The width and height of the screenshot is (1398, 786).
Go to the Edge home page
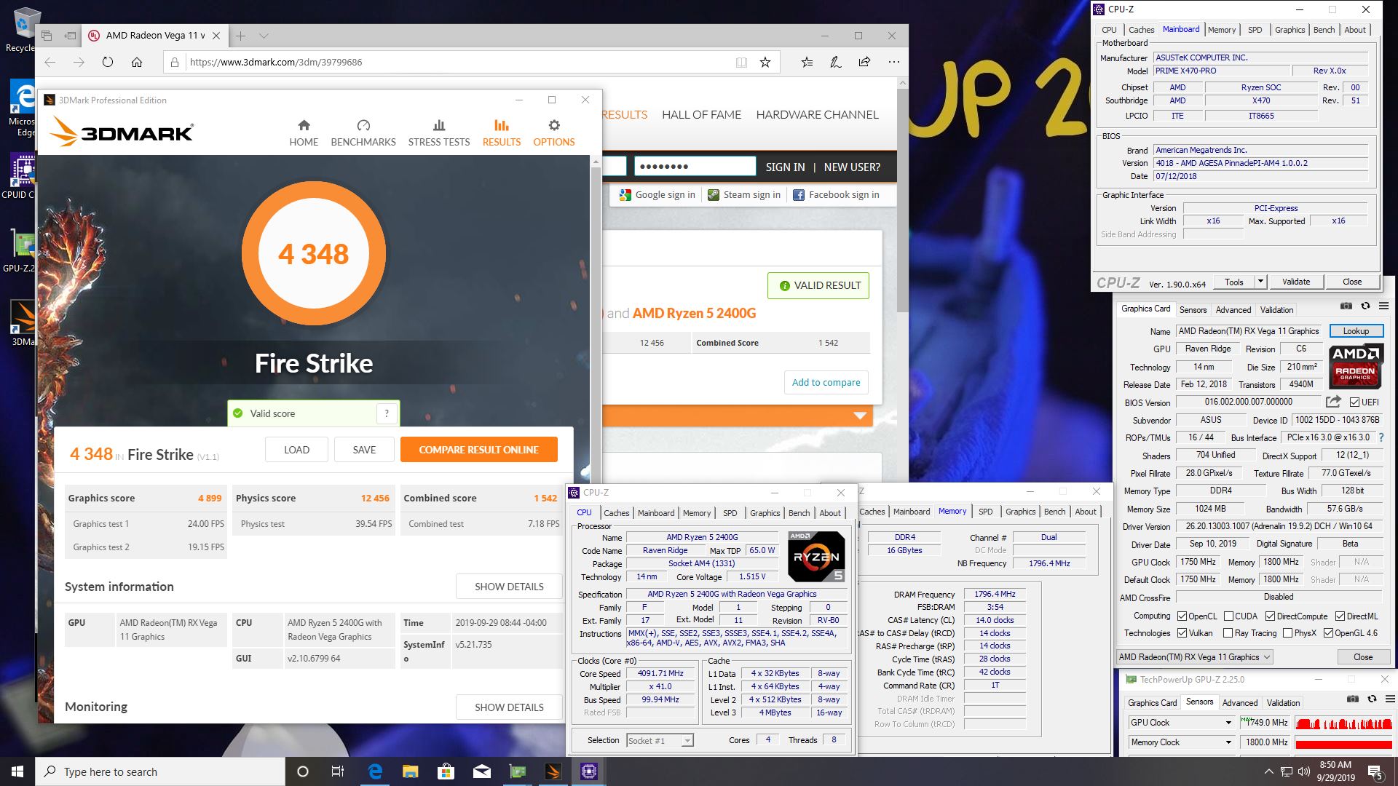(137, 62)
